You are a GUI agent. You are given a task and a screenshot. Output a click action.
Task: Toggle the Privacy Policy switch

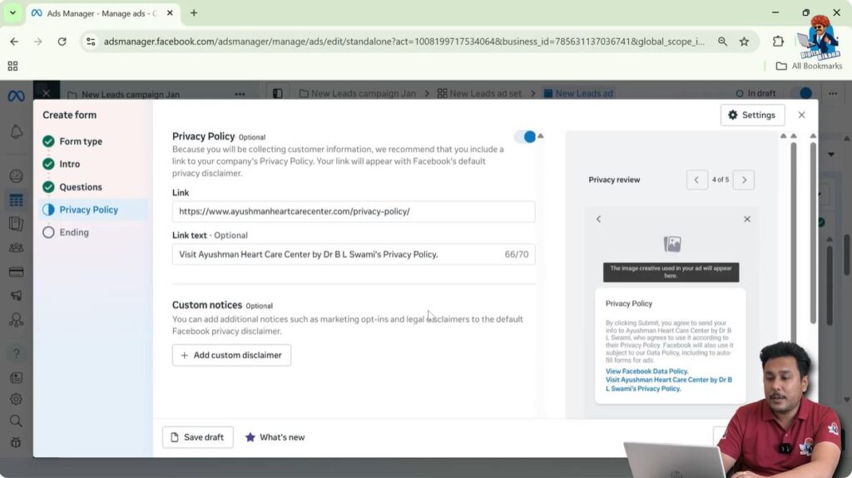(525, 137)
